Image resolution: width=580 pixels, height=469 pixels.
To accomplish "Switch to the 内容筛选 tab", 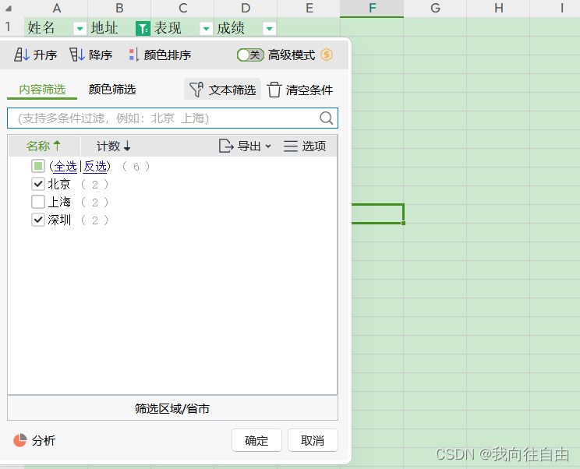I will pos(42,90).
